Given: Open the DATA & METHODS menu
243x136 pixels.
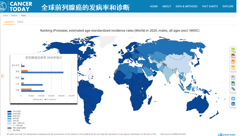Looking at the screenshot, I should (x=186, y=6).
